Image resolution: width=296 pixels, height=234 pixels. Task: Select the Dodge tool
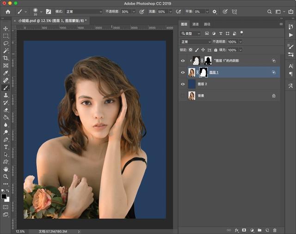6,132
